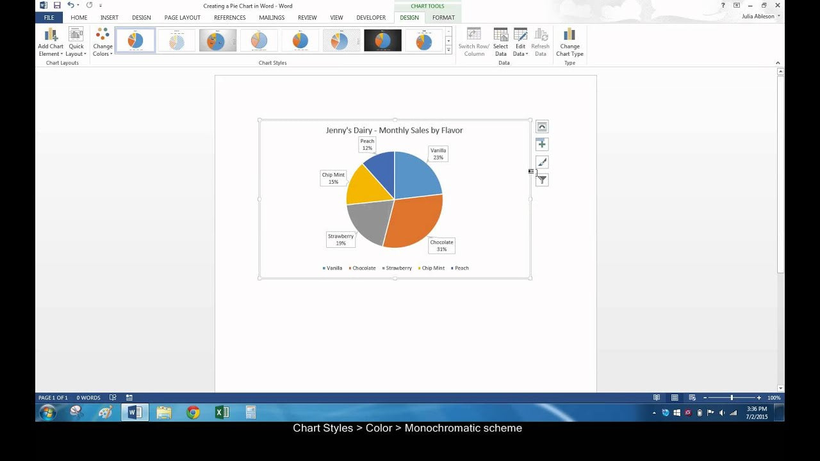The width and height of the screenshot is (820, 461).
Task: Expand the Chart Styles gallery more arrow
Action: 448,50
